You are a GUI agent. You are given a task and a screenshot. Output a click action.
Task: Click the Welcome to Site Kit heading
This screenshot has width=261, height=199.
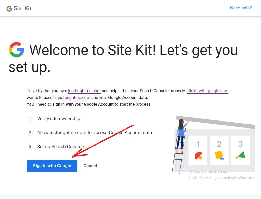[x=123, y=58]
